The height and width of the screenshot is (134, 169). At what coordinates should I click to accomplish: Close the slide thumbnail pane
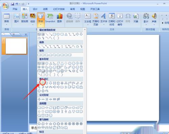(26, 35)
